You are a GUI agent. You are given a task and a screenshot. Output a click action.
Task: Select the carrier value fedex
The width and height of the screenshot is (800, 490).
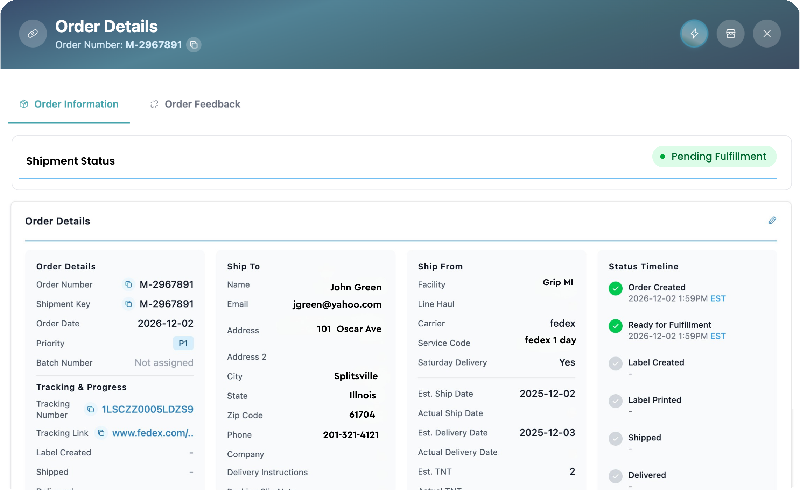[562, 324]
